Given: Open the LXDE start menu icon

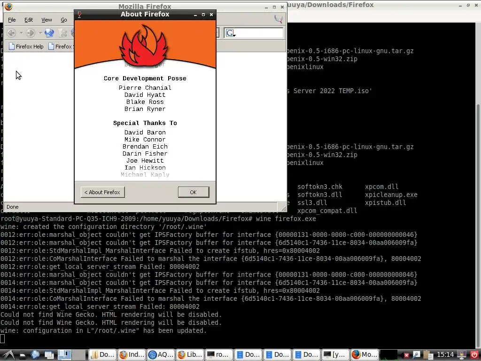Looking at the screenshot, I should (x=8, y=355).
